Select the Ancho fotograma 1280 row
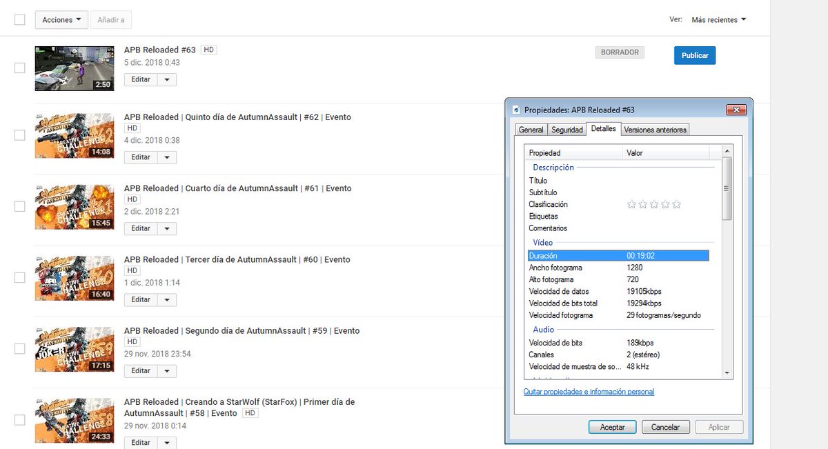This screenshot has width=828, height=449. (x=618, y=268)
